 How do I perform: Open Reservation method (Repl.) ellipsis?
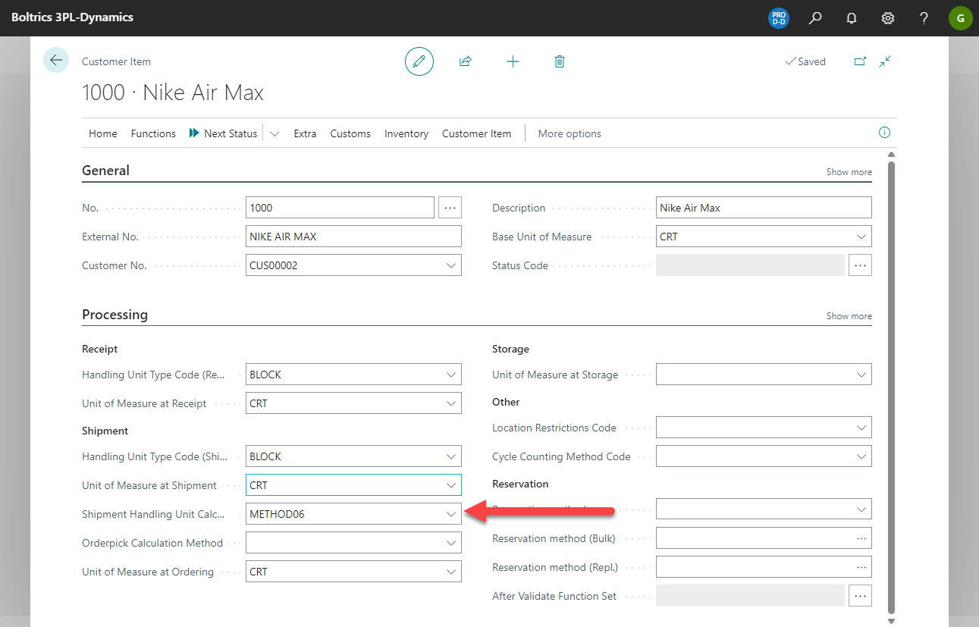[x=861, y=567]
